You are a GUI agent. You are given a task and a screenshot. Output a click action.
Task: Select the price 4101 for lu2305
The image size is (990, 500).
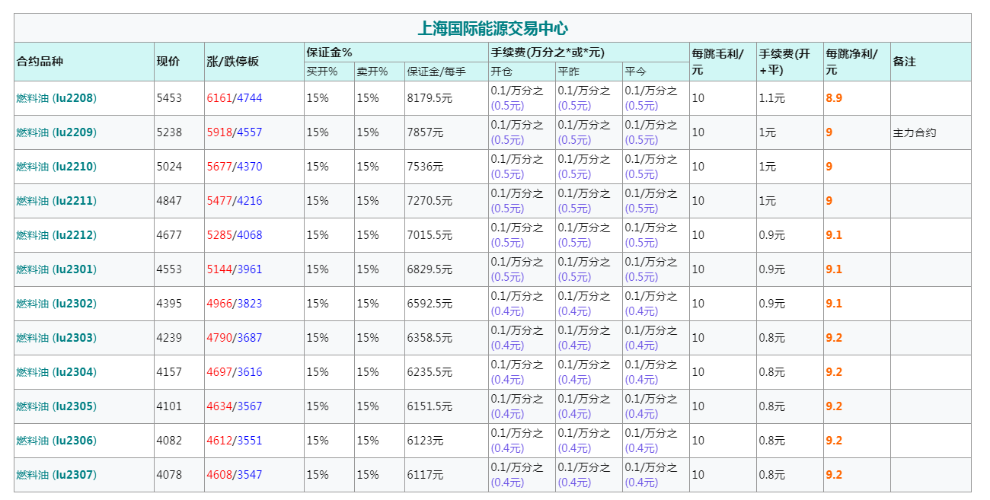[x=170, y=406]
